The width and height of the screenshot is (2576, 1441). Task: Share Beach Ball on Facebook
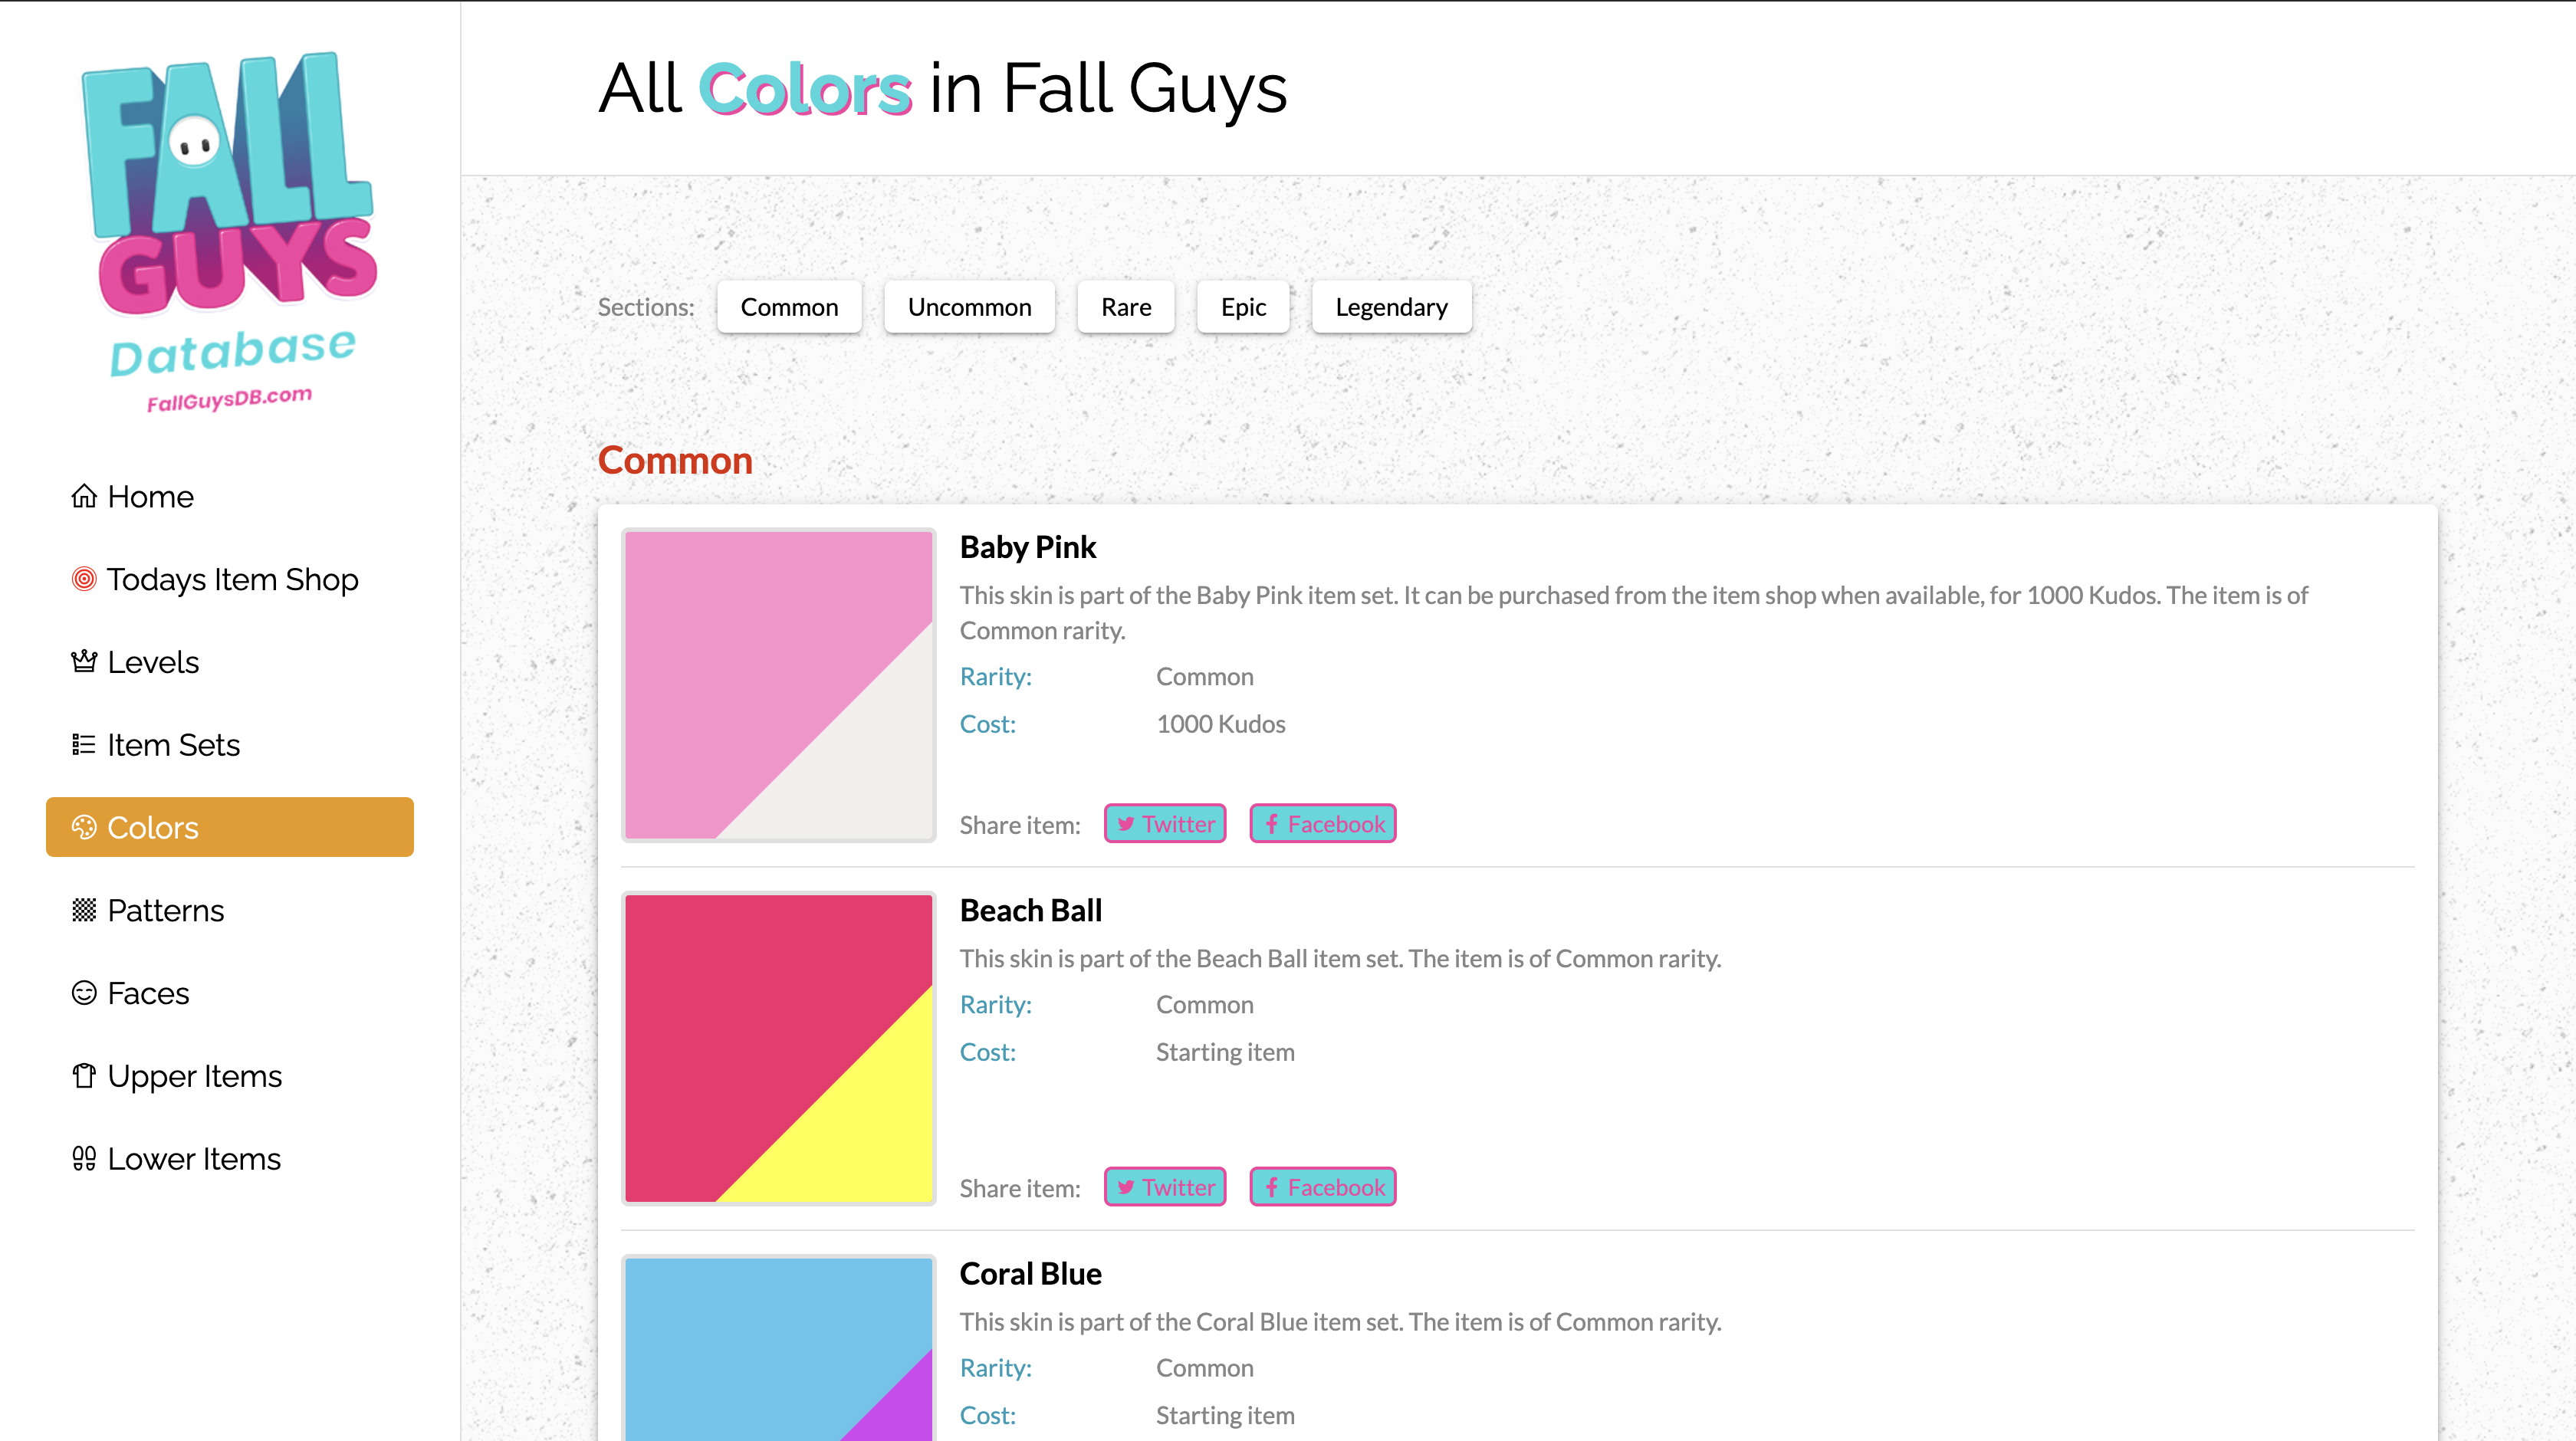pyautogui.click(x=1322, y=1187)
